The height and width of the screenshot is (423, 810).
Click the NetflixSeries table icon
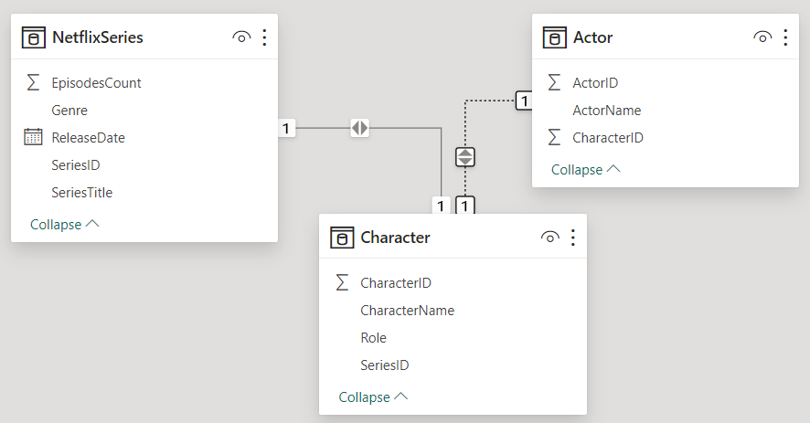click(x=34, y=37)
